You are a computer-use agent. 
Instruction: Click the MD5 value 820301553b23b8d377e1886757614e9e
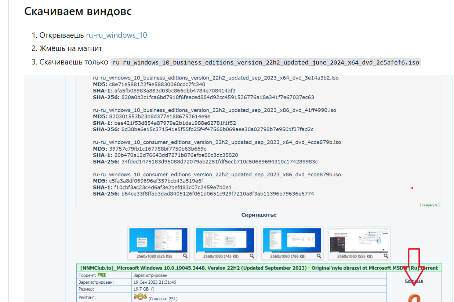click(160, 117)
